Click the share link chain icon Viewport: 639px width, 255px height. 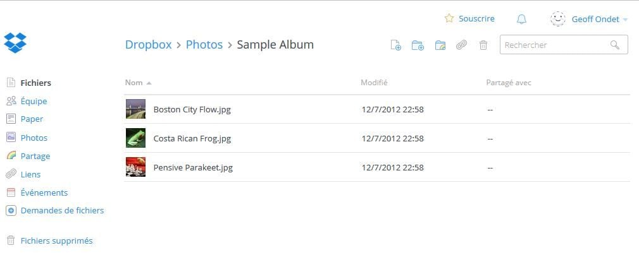pos(462,45)
